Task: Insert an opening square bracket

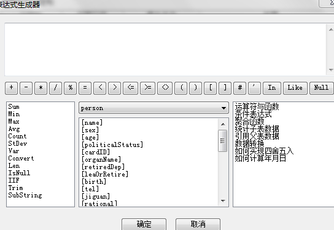Action: tap(210, 88)
